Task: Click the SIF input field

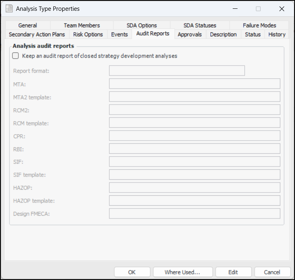Action: coord(194,161)
